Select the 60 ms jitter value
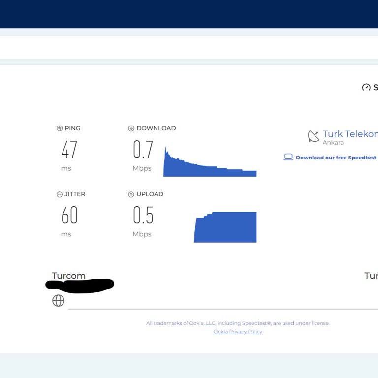 click(x=69, y=216)
